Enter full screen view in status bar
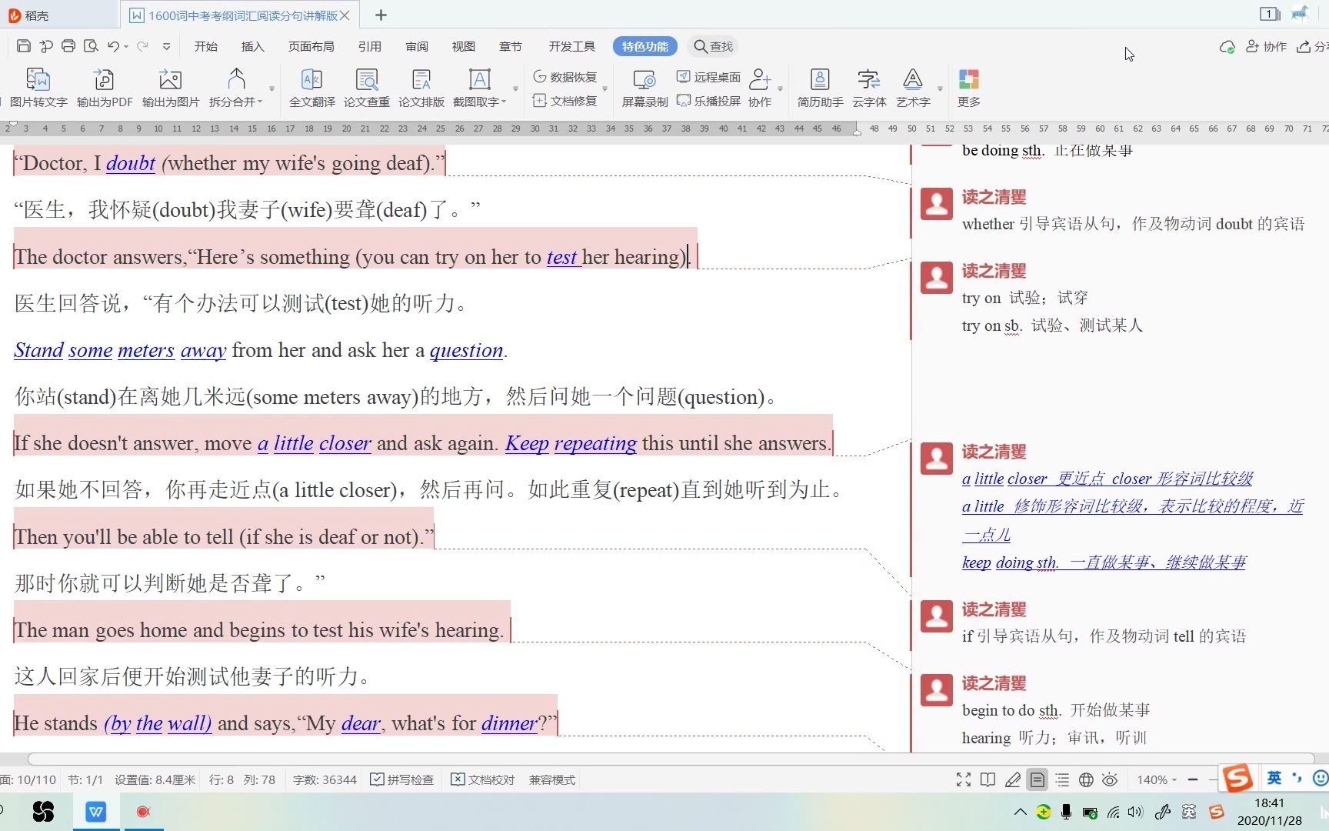Image resolution: width=1329 pixels, height=831 pixels. [964, 779]
